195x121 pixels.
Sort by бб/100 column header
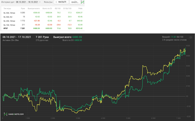pyautogui.click(x=58, y=9)
